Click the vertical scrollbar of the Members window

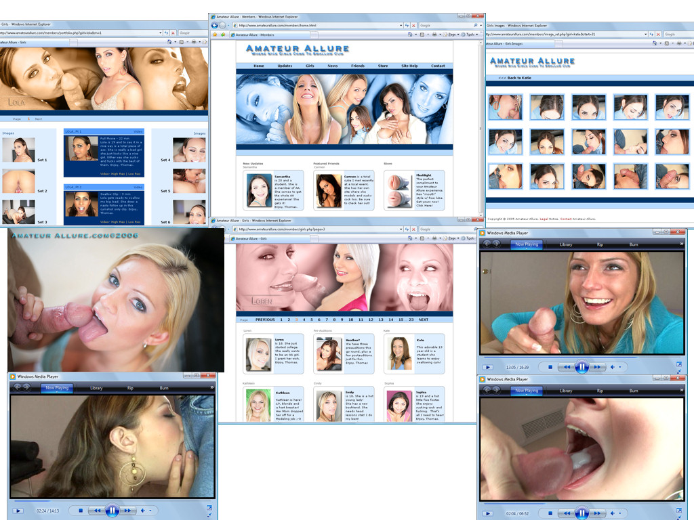(x=481, y=128)
